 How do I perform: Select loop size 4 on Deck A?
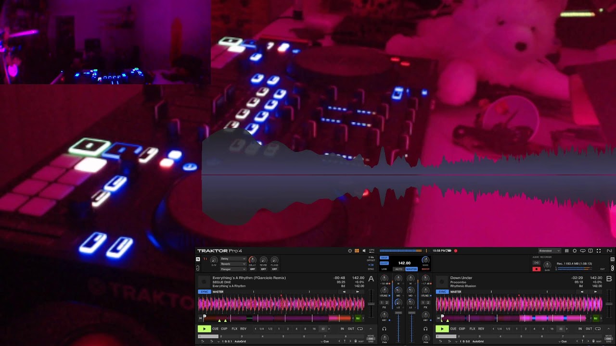tap(296, 329)
